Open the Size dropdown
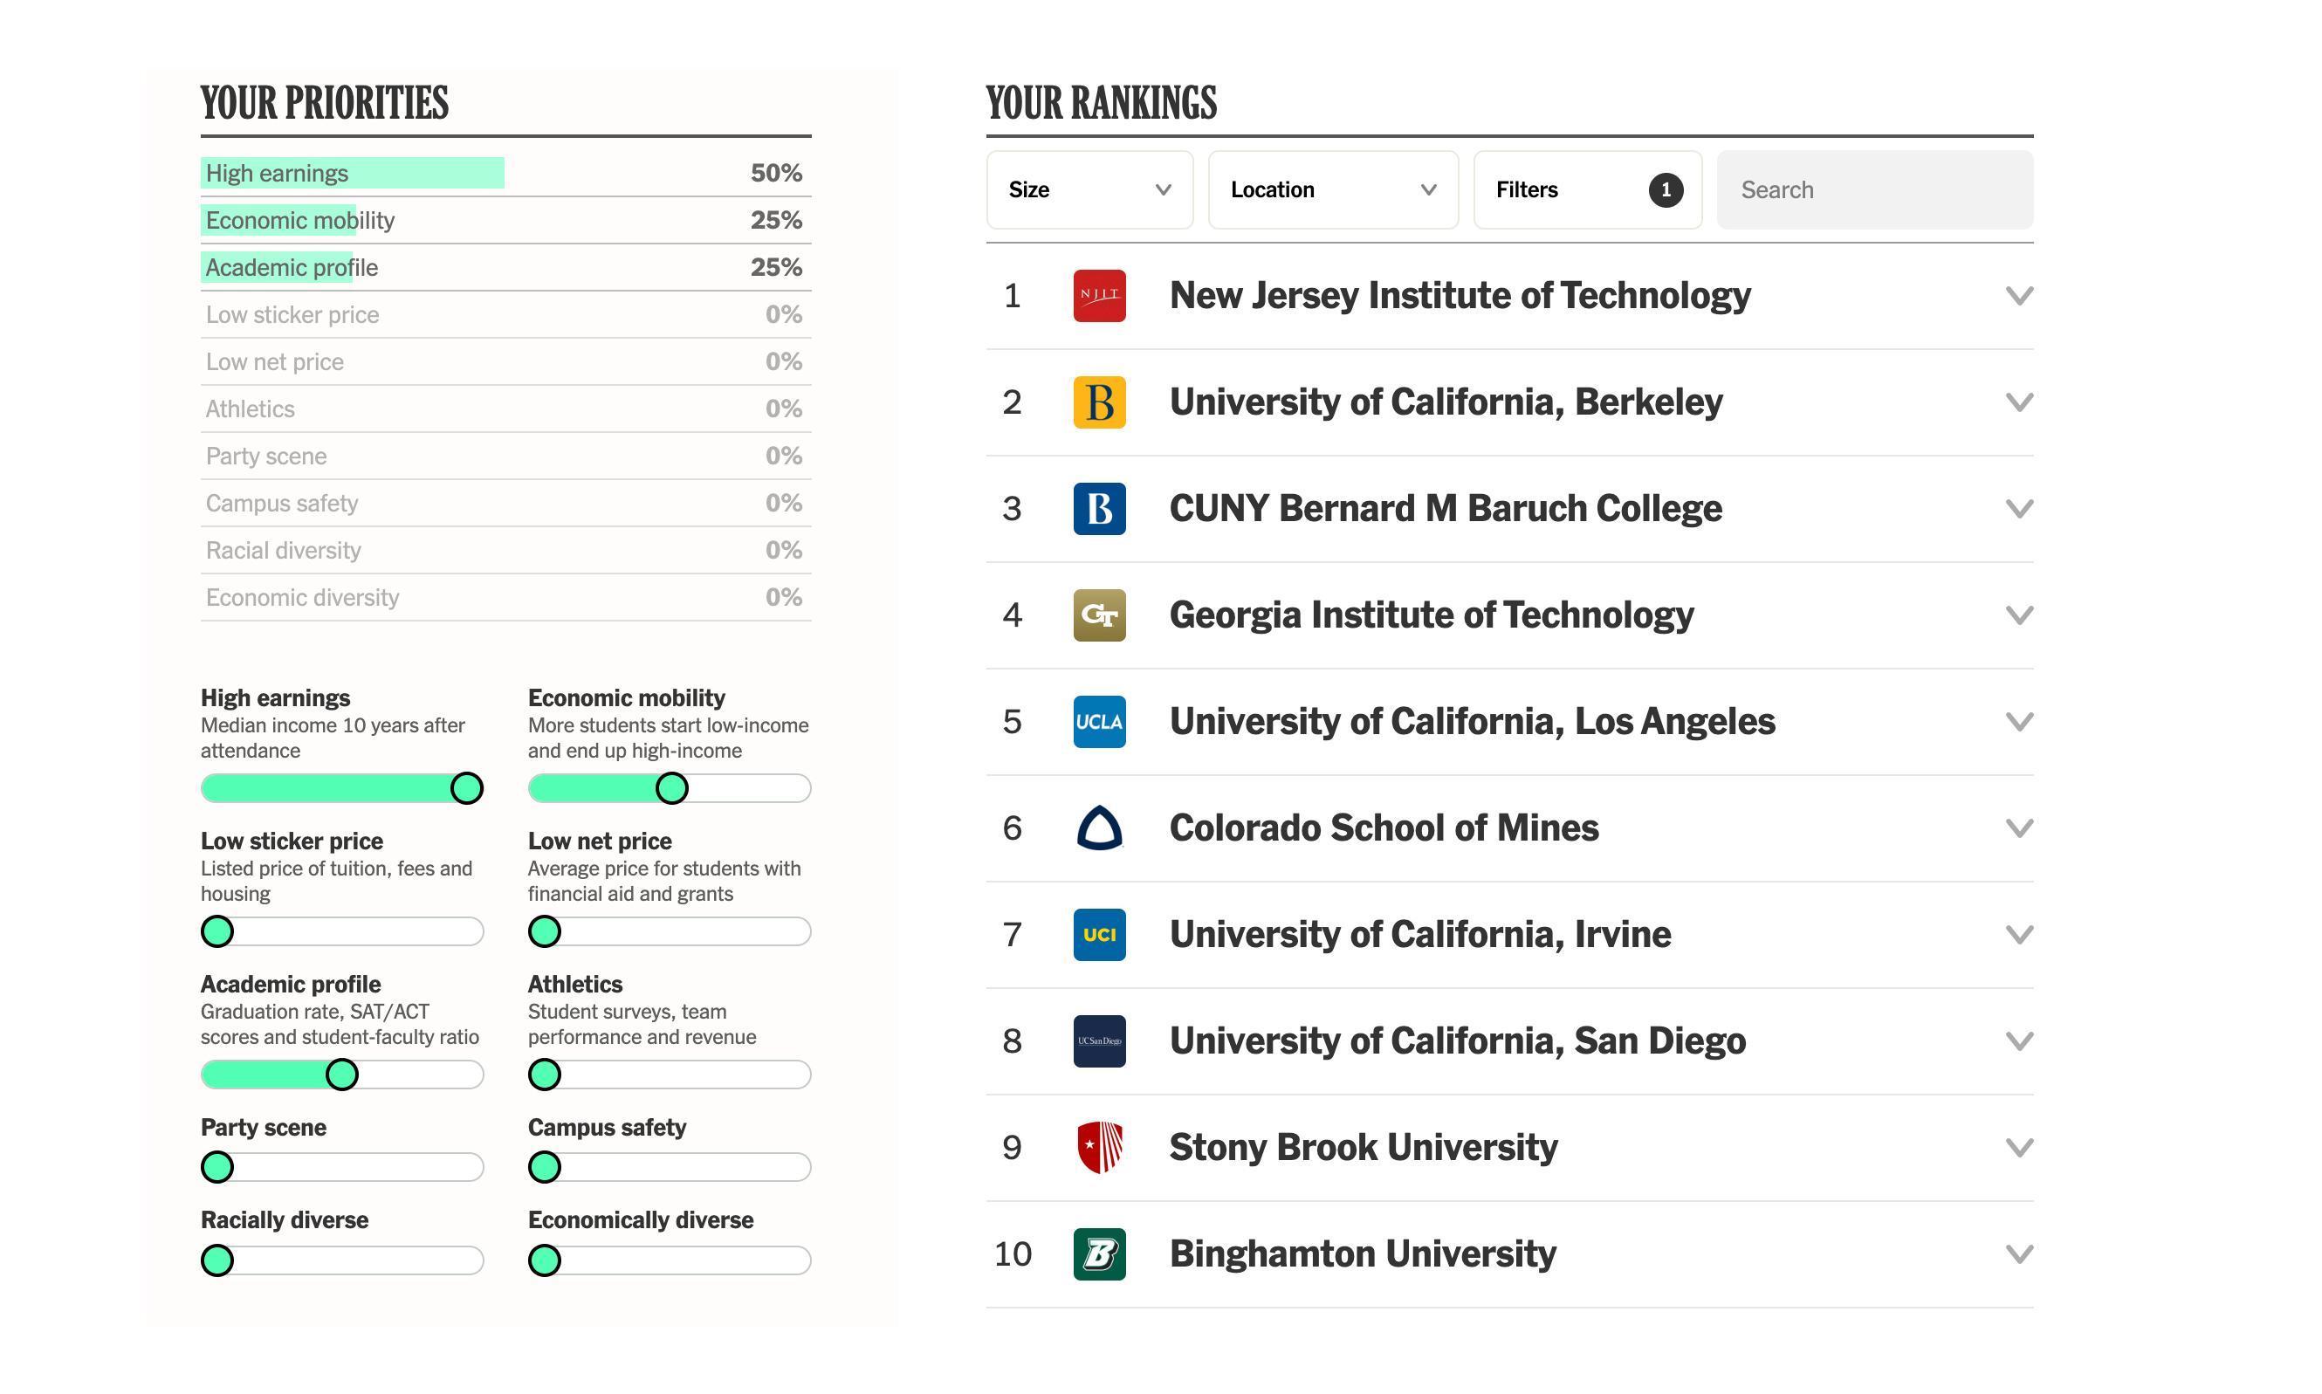This screenshot has width=2322, height=1394. pyautogui.click(x=1089, y=189)
